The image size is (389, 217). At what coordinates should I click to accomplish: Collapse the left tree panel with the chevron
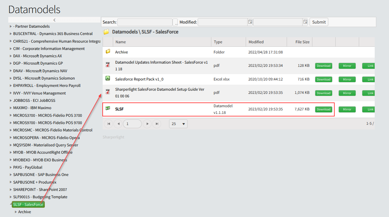54,20
